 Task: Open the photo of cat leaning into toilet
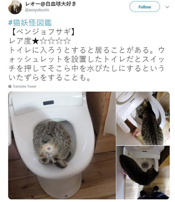pos(143,118)
